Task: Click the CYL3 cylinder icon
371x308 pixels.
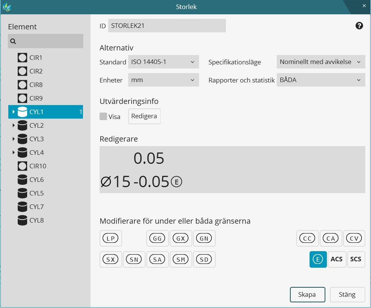Action: click(x=23, y=139)
